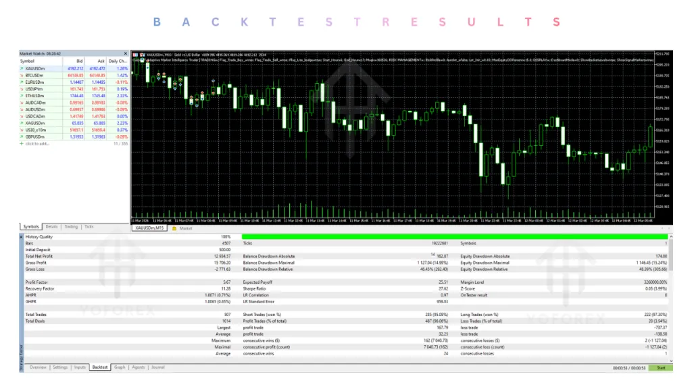Click the Sharpe Ratio label

click(254, 289)
